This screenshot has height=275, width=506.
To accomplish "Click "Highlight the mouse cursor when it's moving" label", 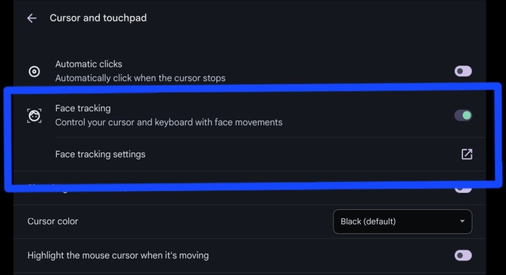I will click(118, 255).
